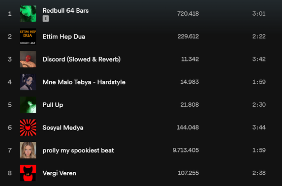Select the anime cover for Mne Malo Tebya
282x186 pixels.
[x=28, y=82]
